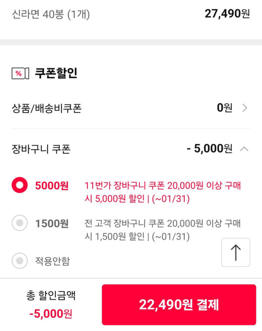Click the -5,000원 total discount amount at the bottom

click(51, 314)
